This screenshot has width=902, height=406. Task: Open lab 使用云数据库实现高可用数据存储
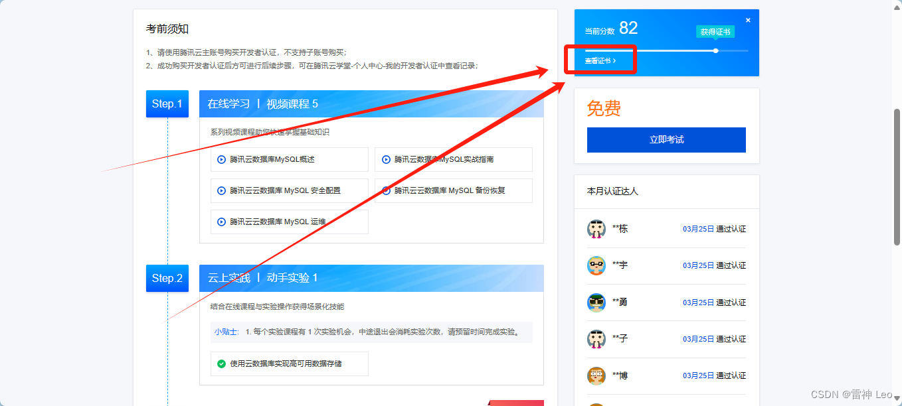[289, 364]
